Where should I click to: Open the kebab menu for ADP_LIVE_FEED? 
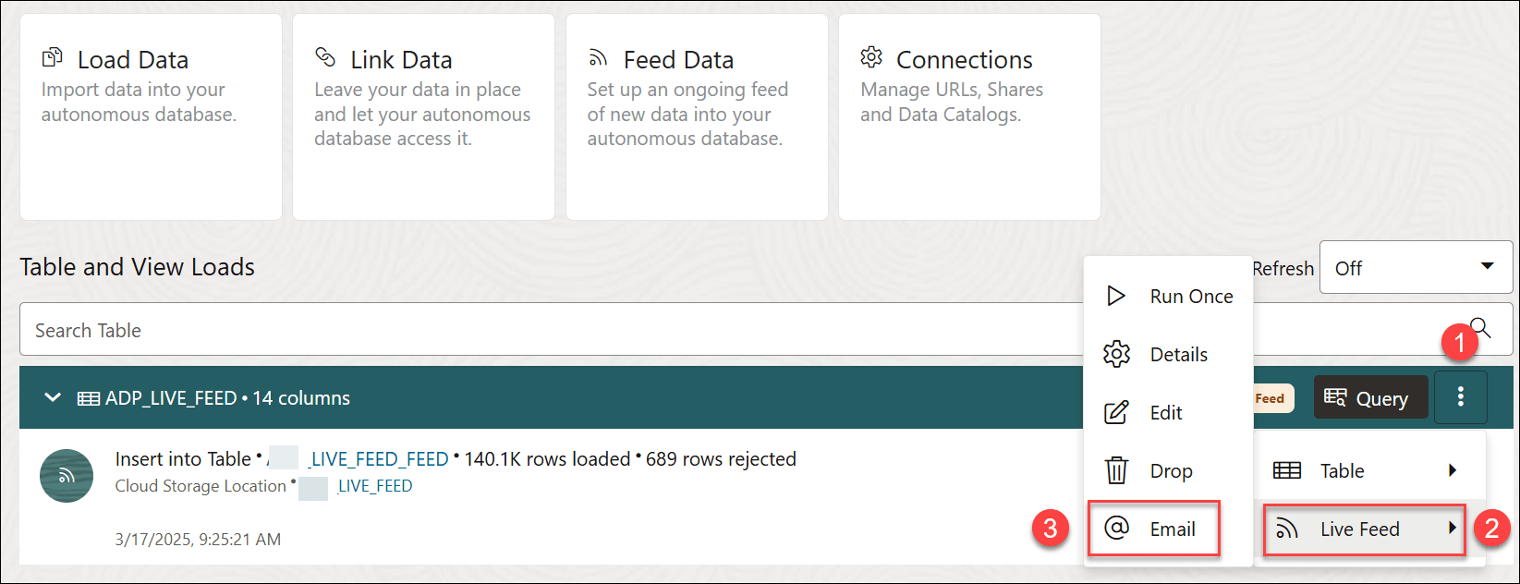[x=1461, y=397]
